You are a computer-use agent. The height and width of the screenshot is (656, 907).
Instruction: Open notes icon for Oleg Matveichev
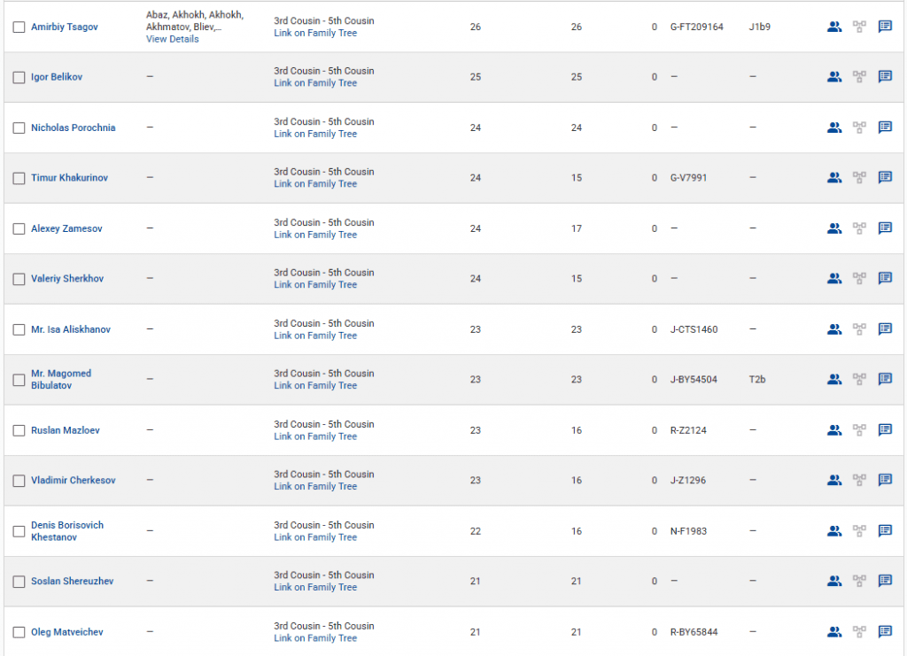click(x=885, y=632)
